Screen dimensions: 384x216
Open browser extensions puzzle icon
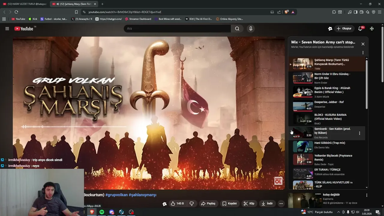(x=334, y=12)
